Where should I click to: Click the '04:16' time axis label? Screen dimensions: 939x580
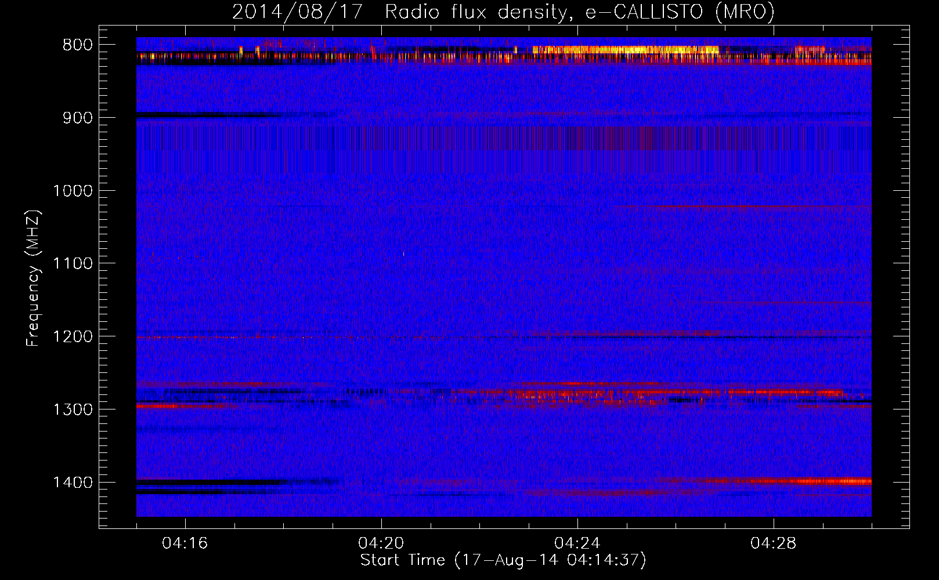[x=185, y=543]
